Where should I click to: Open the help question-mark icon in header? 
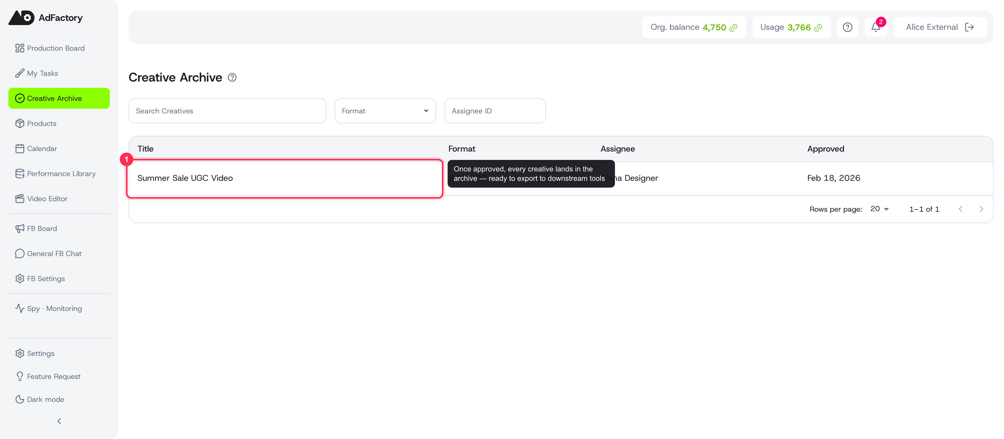click(847, 27)
